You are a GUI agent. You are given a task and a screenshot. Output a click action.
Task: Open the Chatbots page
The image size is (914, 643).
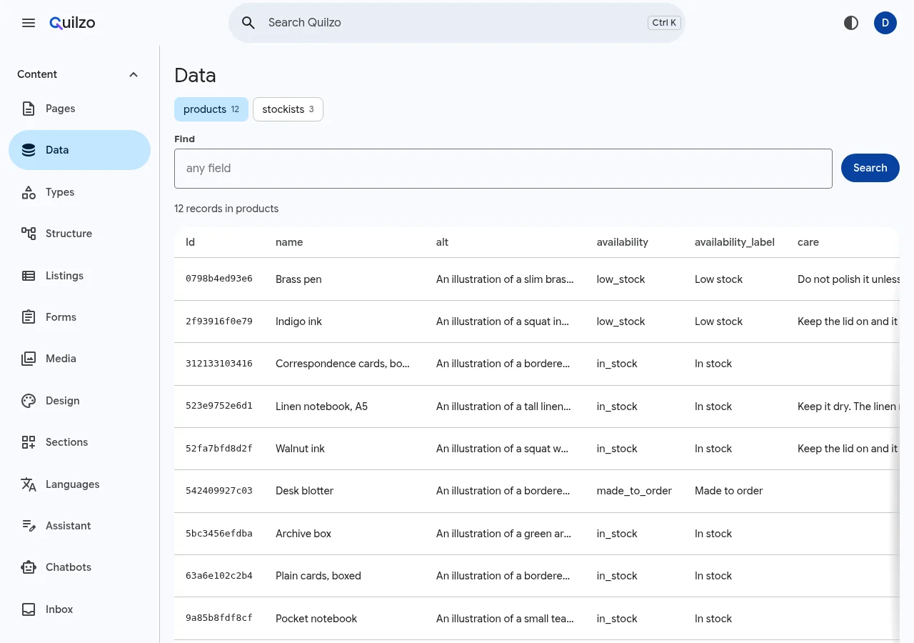79,567
